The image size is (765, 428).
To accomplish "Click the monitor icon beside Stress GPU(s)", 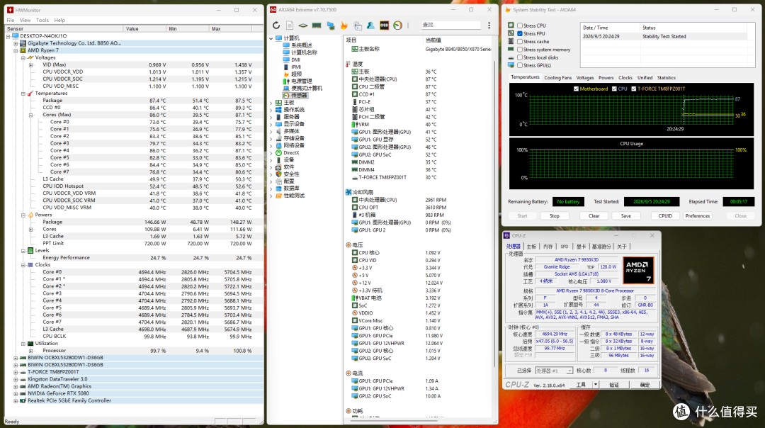I will 511,65.
